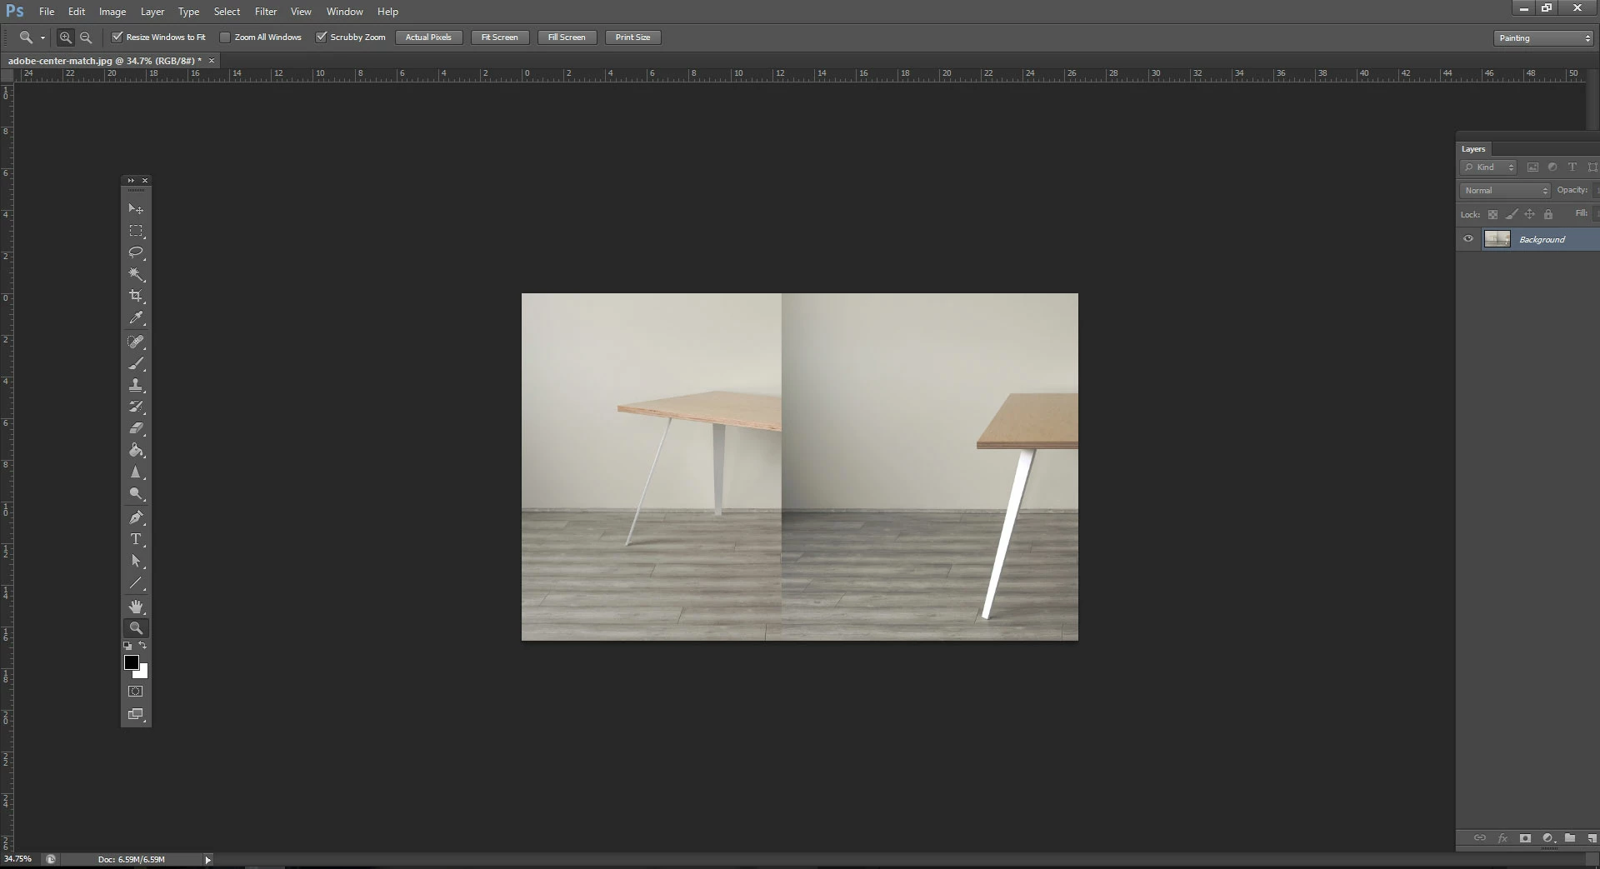Expand the toolbox to two columns
This screenshot has height=869, width=1600.
pos(131,180)
